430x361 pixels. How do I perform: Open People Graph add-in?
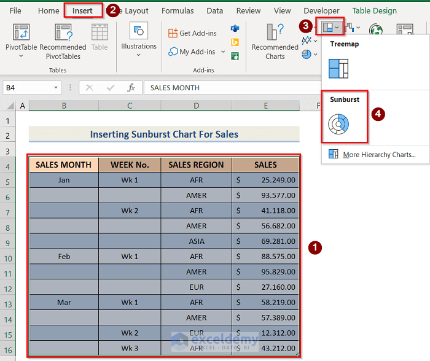click(x=235, y=56)
